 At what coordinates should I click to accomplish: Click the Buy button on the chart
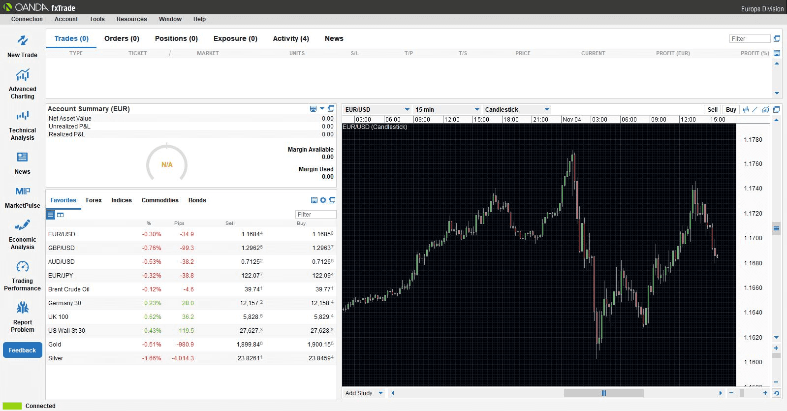click(x=731, y=110)
